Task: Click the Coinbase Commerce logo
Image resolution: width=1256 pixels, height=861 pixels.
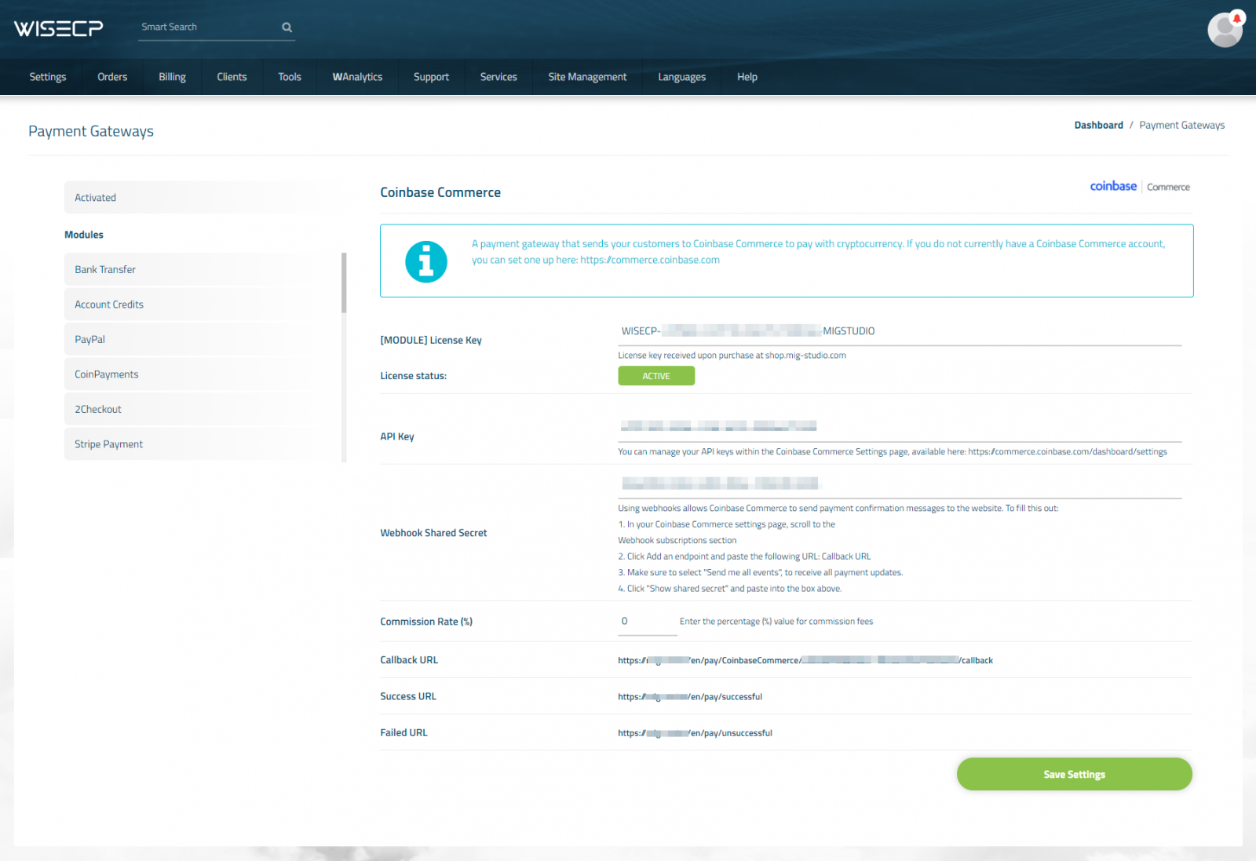Action: [1140, 187]
